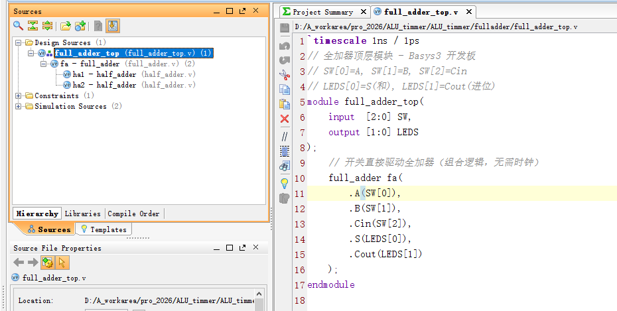This screenshot has width=617, height=311.
Task: Select the Simulation Sources folder label
Action: [70, 106]
